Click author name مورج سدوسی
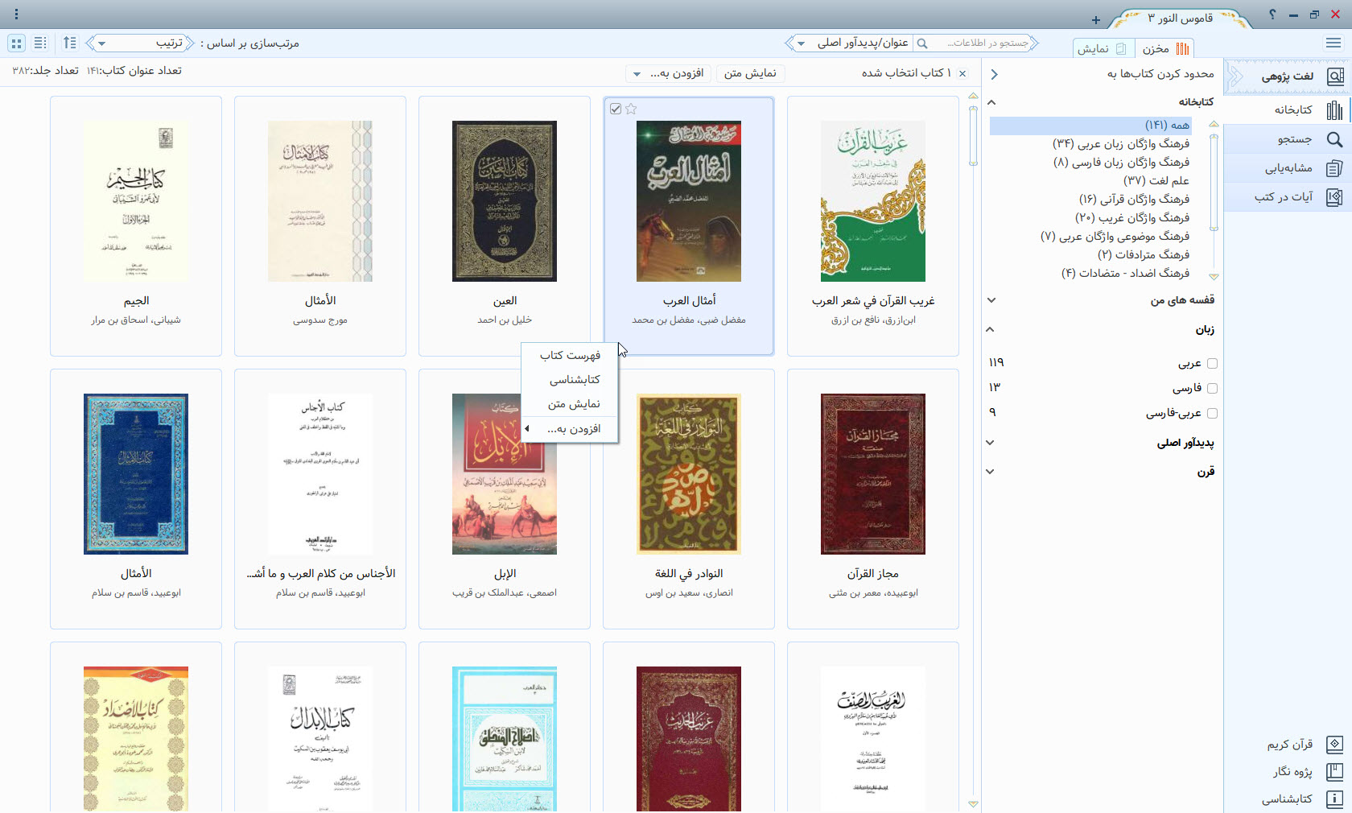 tap(320, 320)
